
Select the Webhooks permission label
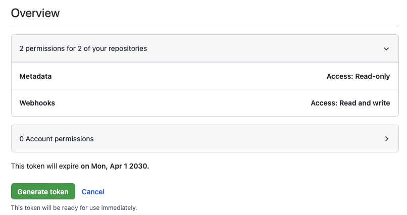click(x=37, y=103)
